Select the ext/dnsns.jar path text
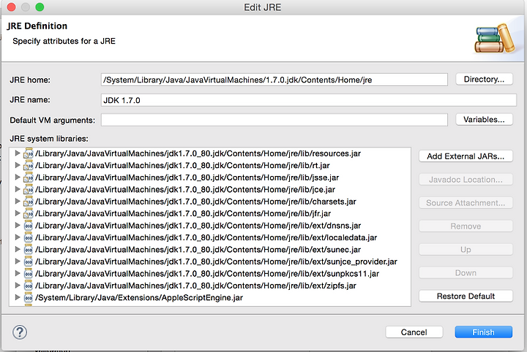527x352 pixels. tap(198, 226)
